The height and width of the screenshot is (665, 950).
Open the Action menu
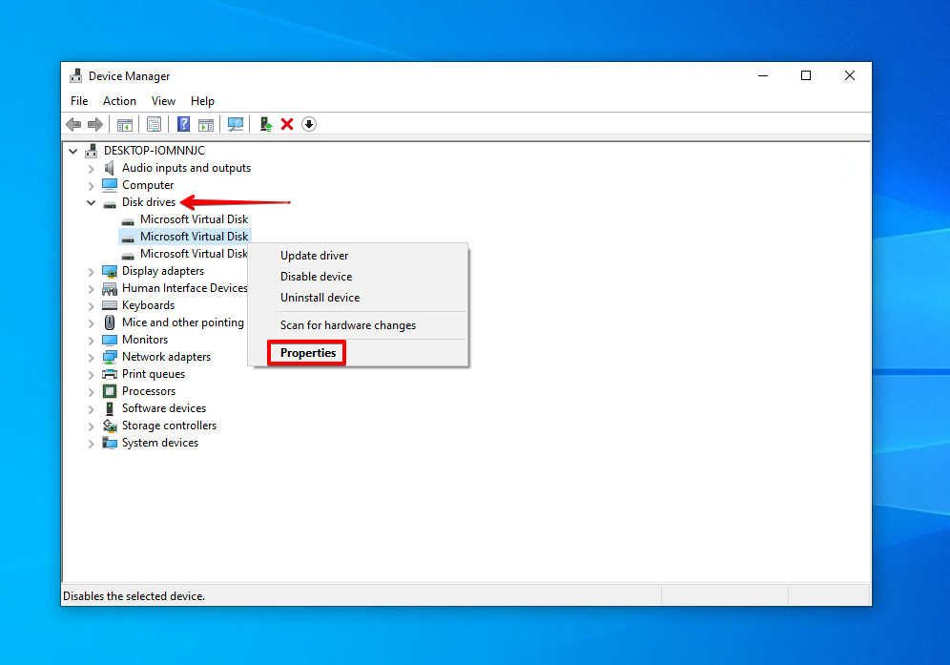119,101
